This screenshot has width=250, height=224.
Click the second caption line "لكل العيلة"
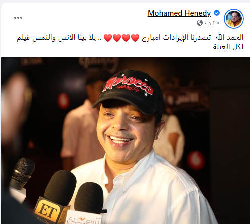(x=228, y=47)
